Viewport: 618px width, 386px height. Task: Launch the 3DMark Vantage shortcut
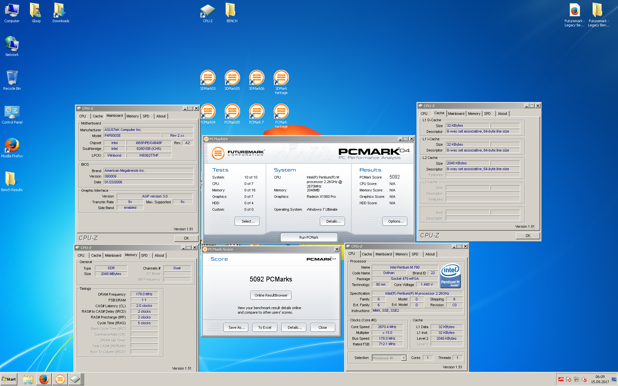pyautogui.click(x=281, y=82)
